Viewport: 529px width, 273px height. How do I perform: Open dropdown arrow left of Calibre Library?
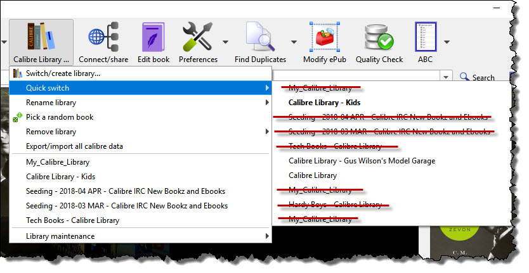tap(4, 42)
